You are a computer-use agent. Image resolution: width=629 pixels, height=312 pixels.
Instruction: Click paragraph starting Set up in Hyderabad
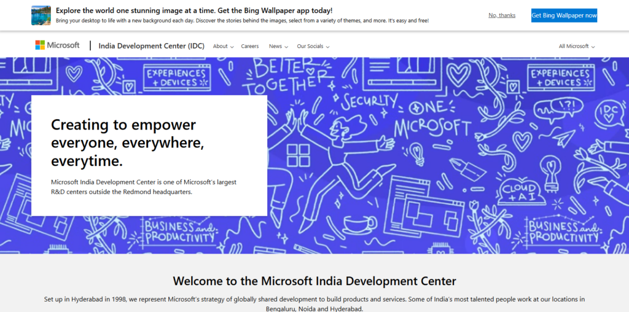(x=314, y=304)
